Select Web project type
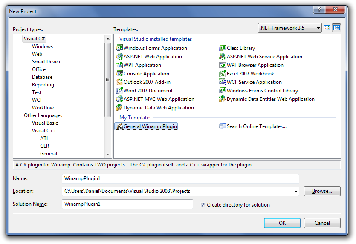This screenshot has height=244, width=356. [x=37, y=54]
